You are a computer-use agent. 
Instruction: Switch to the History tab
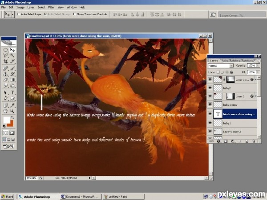tap(236, 60)
